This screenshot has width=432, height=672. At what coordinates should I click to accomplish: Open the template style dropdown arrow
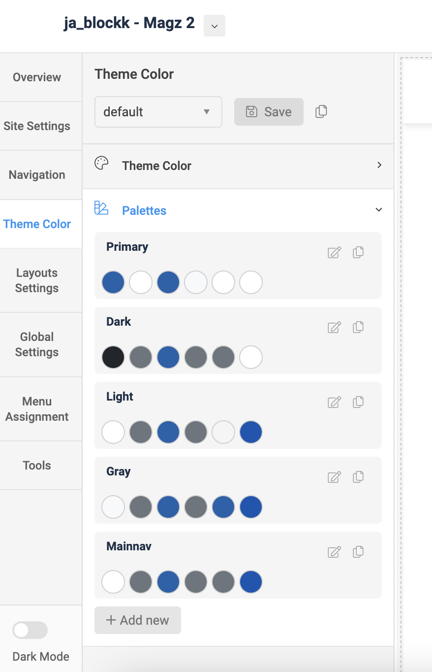[215, 26]
